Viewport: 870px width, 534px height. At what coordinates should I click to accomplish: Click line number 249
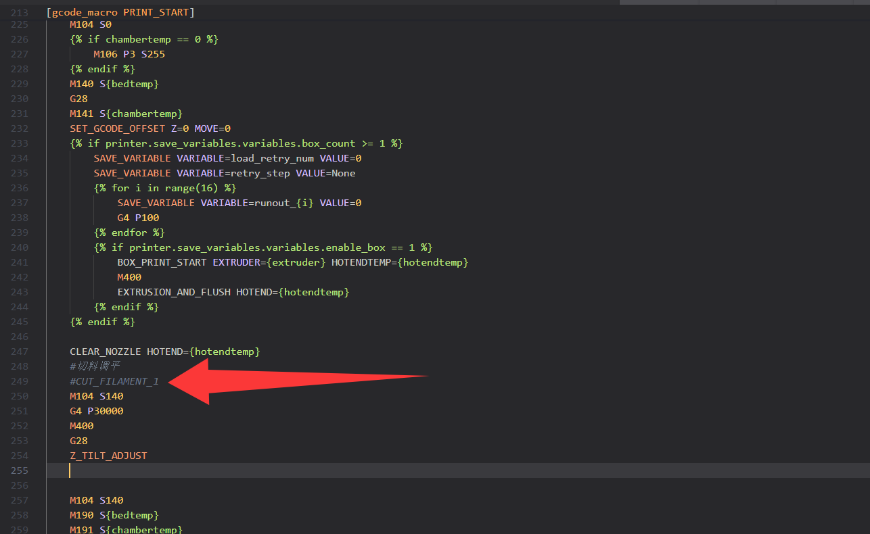click(19, 381)
